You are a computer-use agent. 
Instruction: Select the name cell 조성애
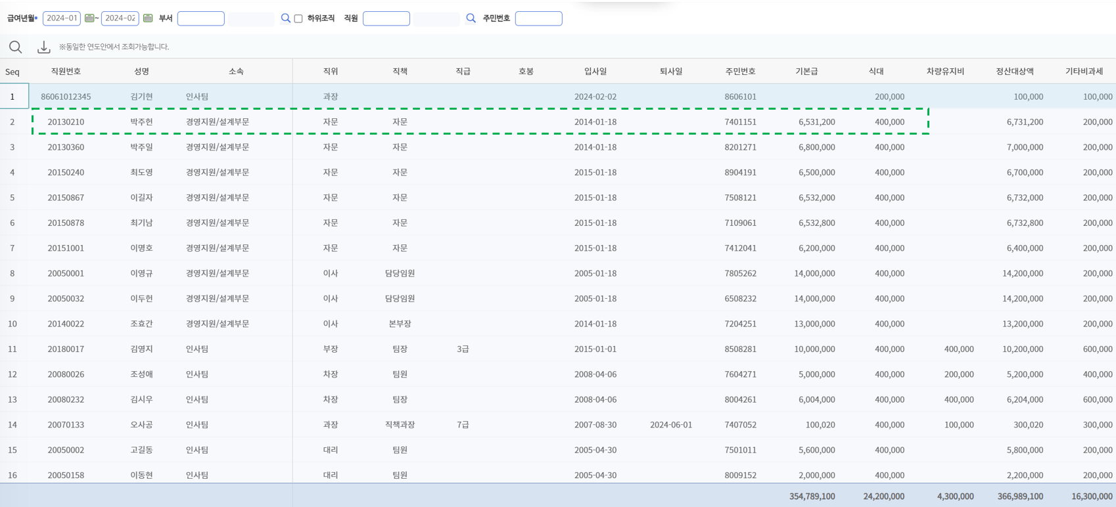tap(141, 374)
